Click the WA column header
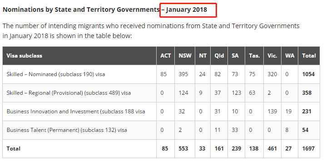Screen dimensions: 326x165 tap(290, 56)
